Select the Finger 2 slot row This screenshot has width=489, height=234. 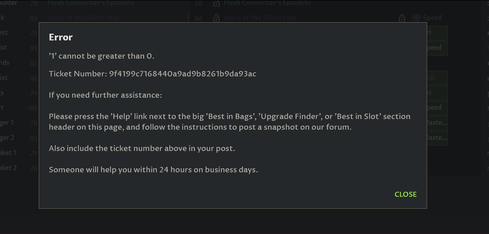7,138
